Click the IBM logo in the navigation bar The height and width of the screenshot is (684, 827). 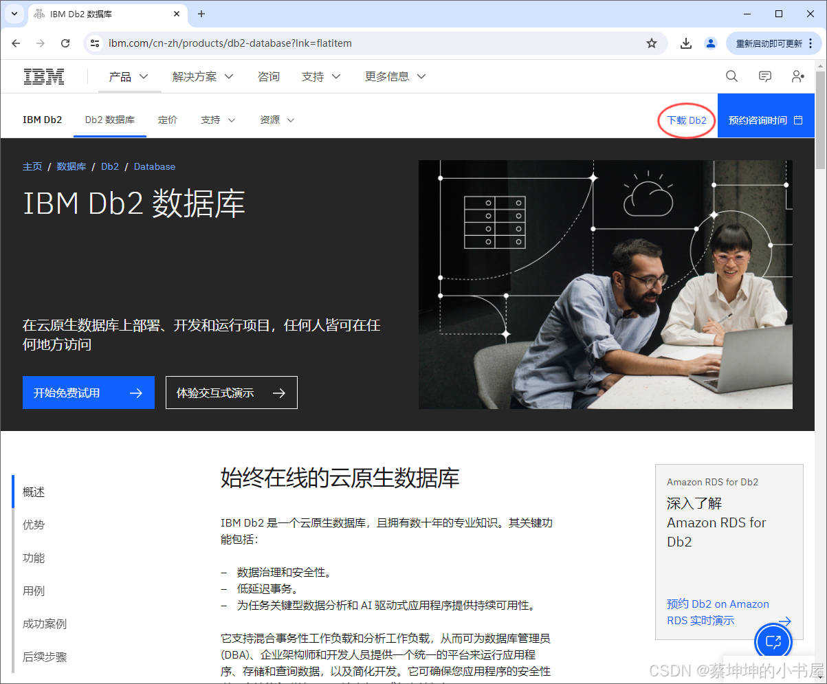coord(43,76)
